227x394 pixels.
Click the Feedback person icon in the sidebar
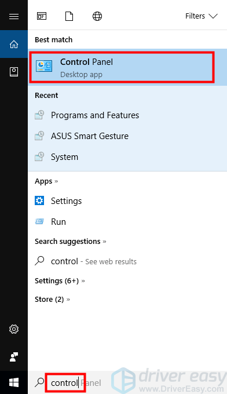coord(14,357)
